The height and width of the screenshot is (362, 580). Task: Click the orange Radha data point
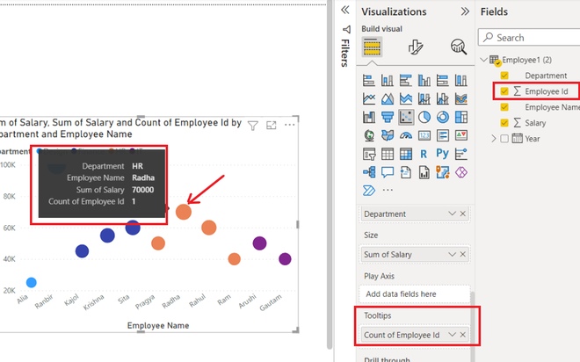pos(184,212)
